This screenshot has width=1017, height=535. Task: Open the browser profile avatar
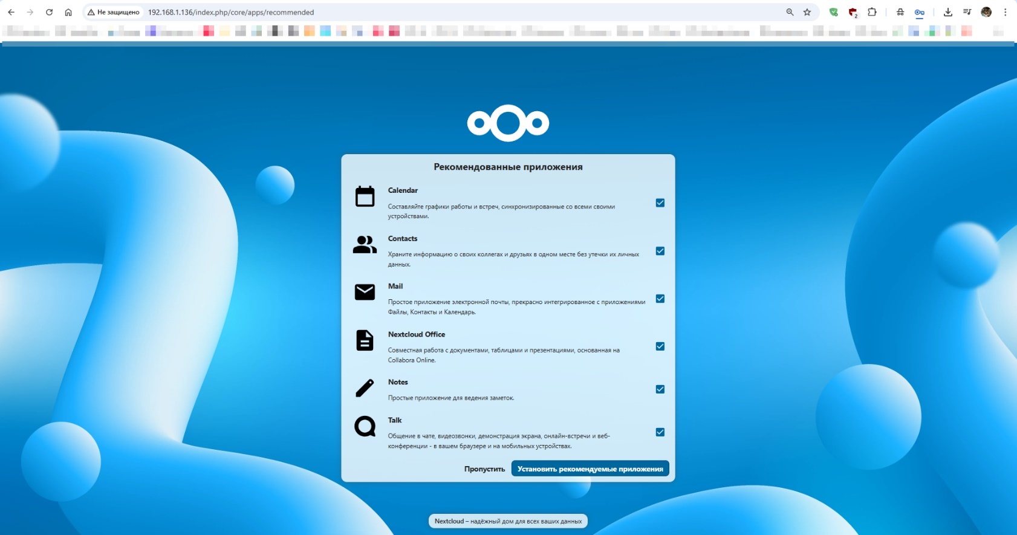[x=986, y=12]
